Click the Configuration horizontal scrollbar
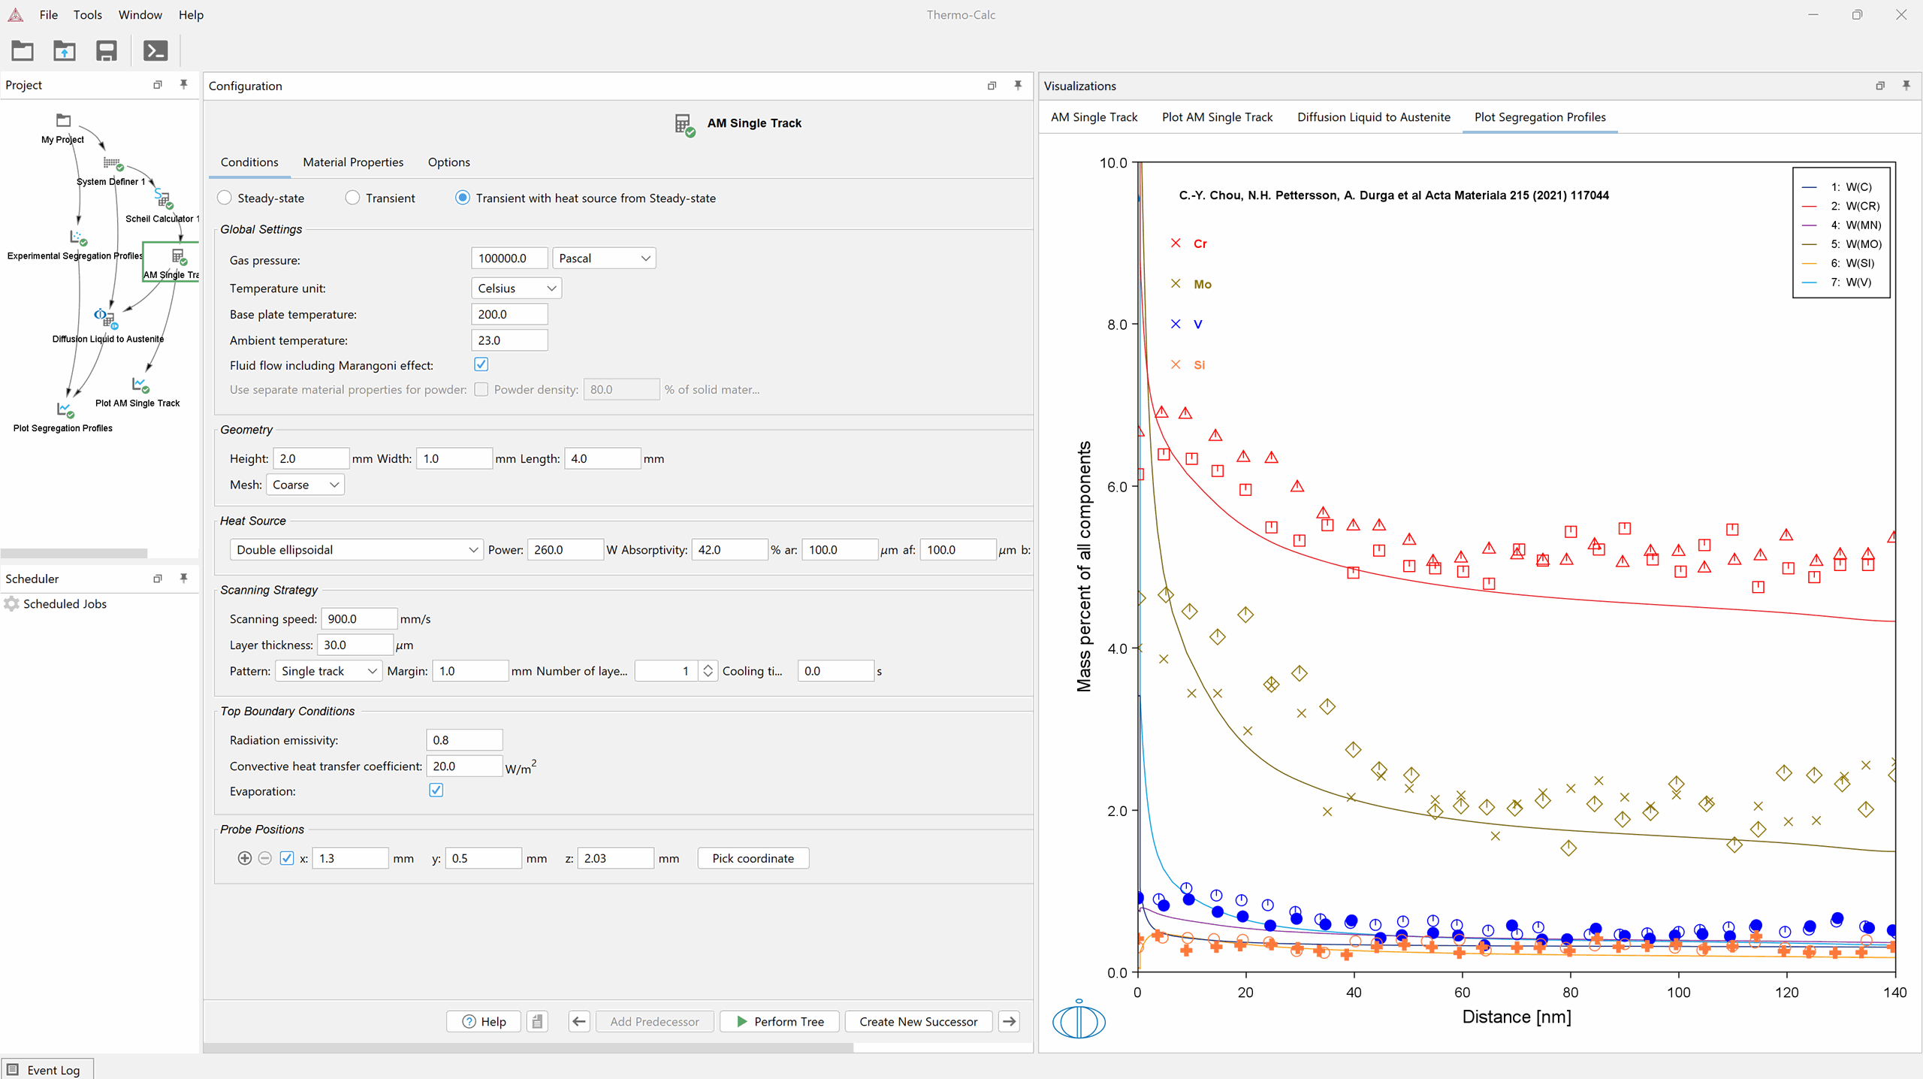 527,1047
